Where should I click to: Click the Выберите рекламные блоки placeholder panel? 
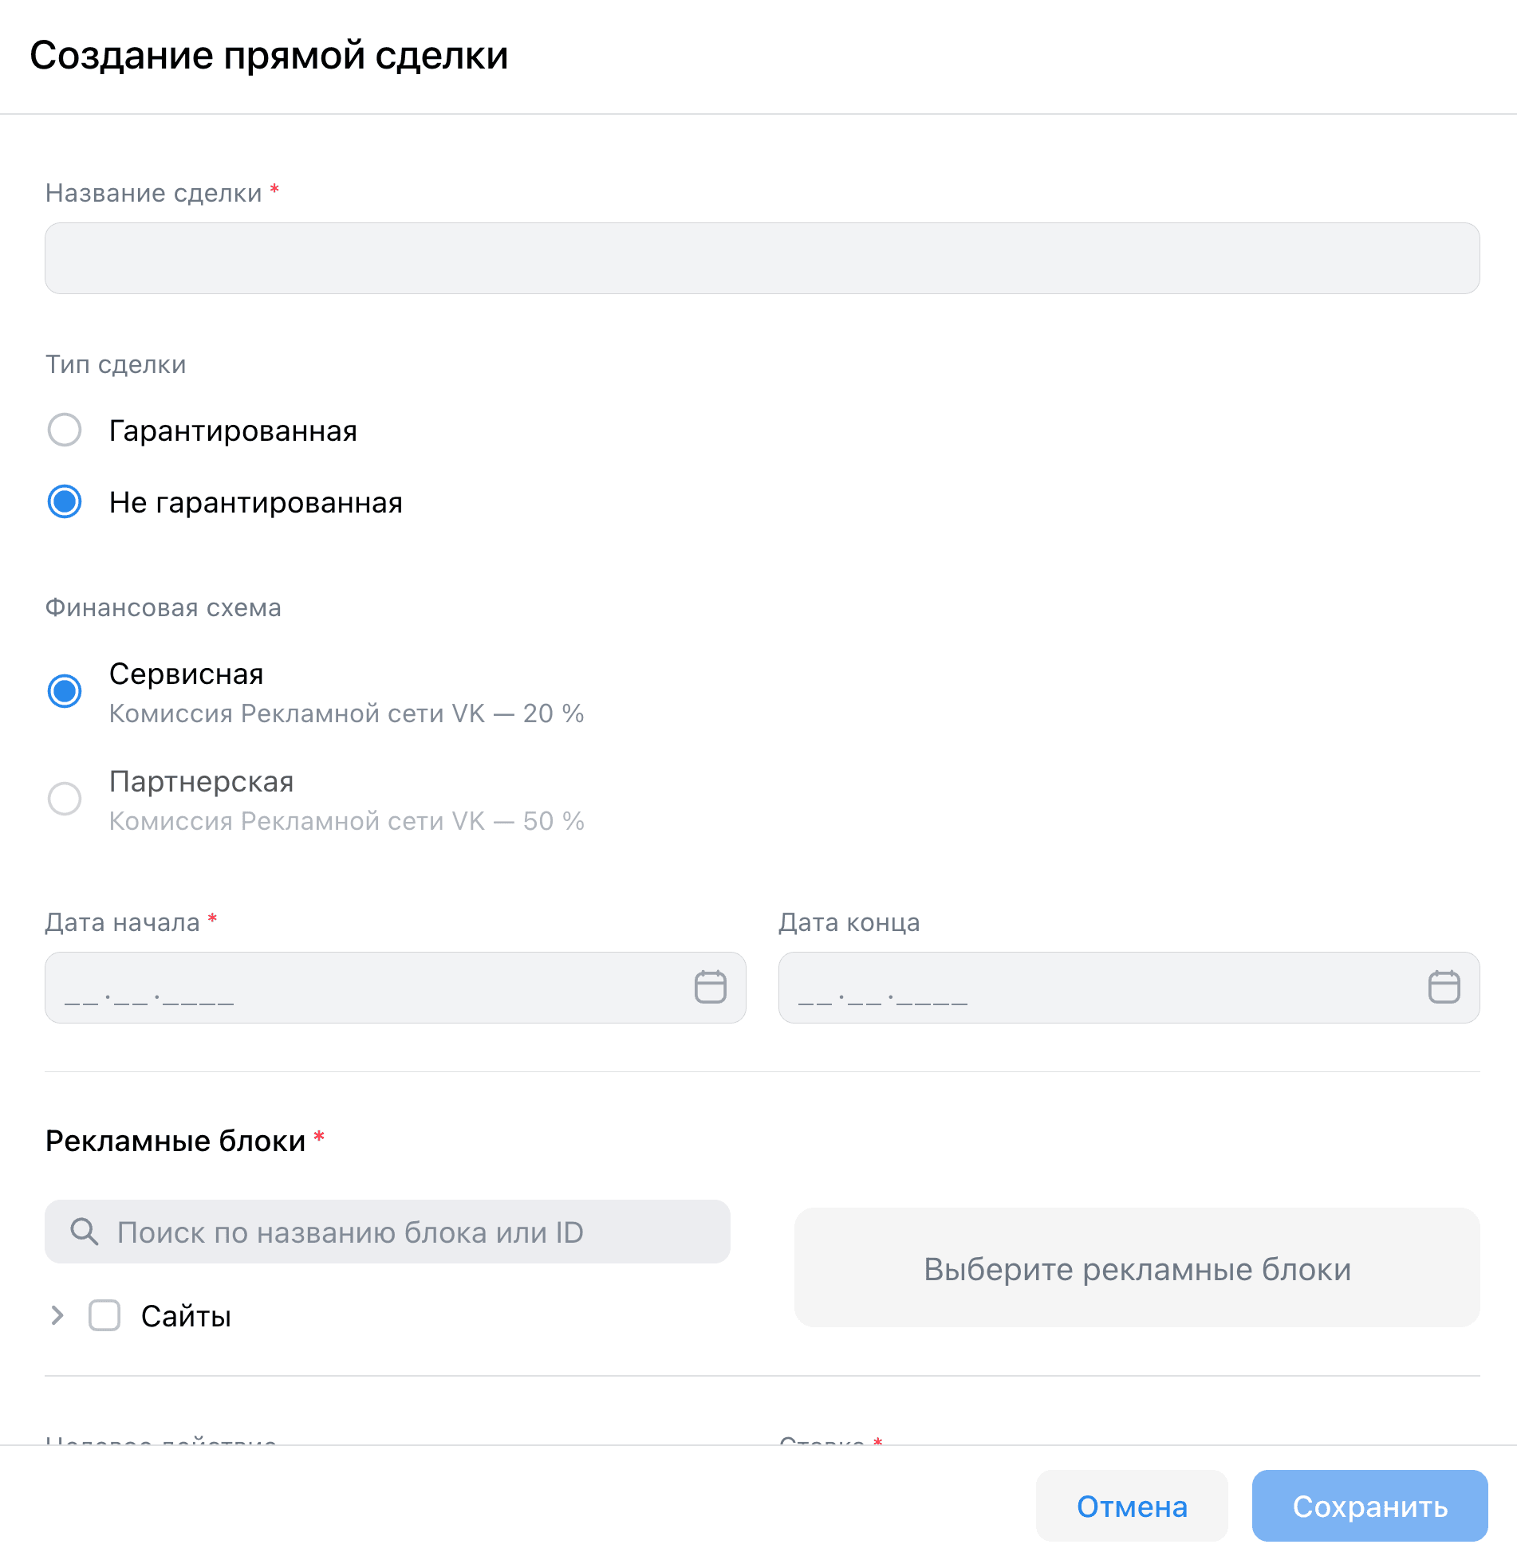(1137, 1268)
